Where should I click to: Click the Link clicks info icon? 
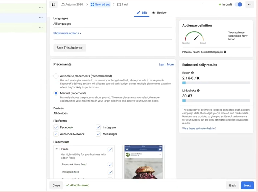198,91
